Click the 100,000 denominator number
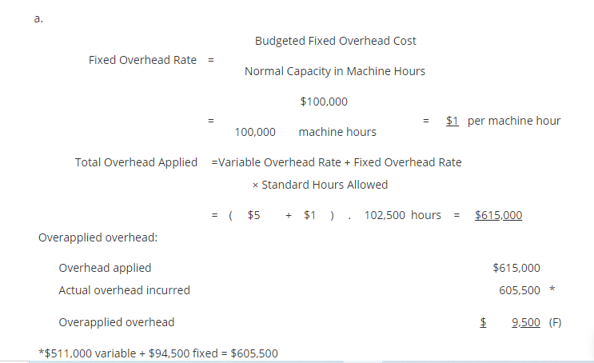The width and height of the screenshot is (594, 363). 256,131
